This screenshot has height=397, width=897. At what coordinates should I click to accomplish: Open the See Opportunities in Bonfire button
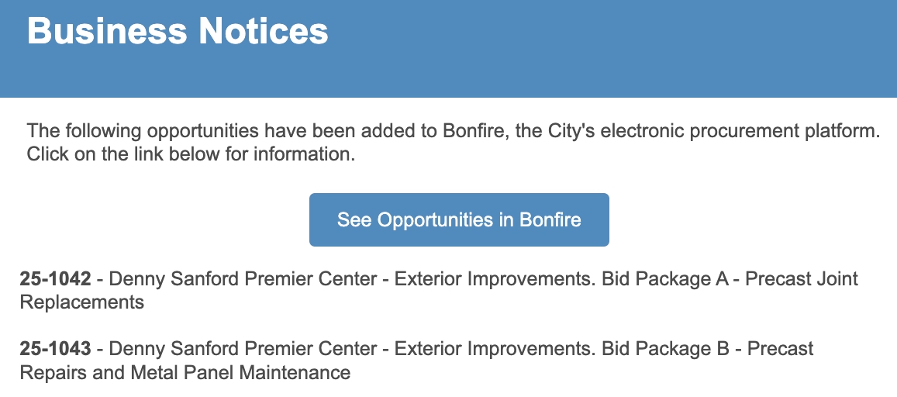(x=459, y=219)
